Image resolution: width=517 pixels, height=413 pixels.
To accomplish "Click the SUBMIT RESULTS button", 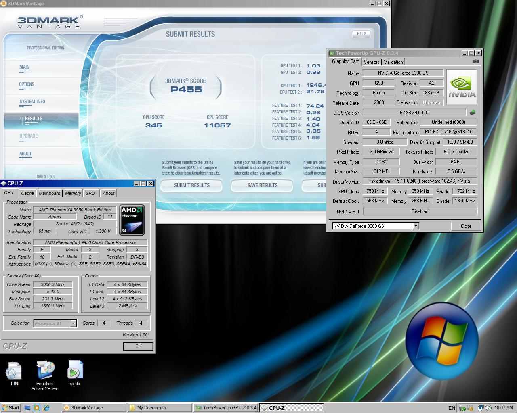I will (192, 185).
